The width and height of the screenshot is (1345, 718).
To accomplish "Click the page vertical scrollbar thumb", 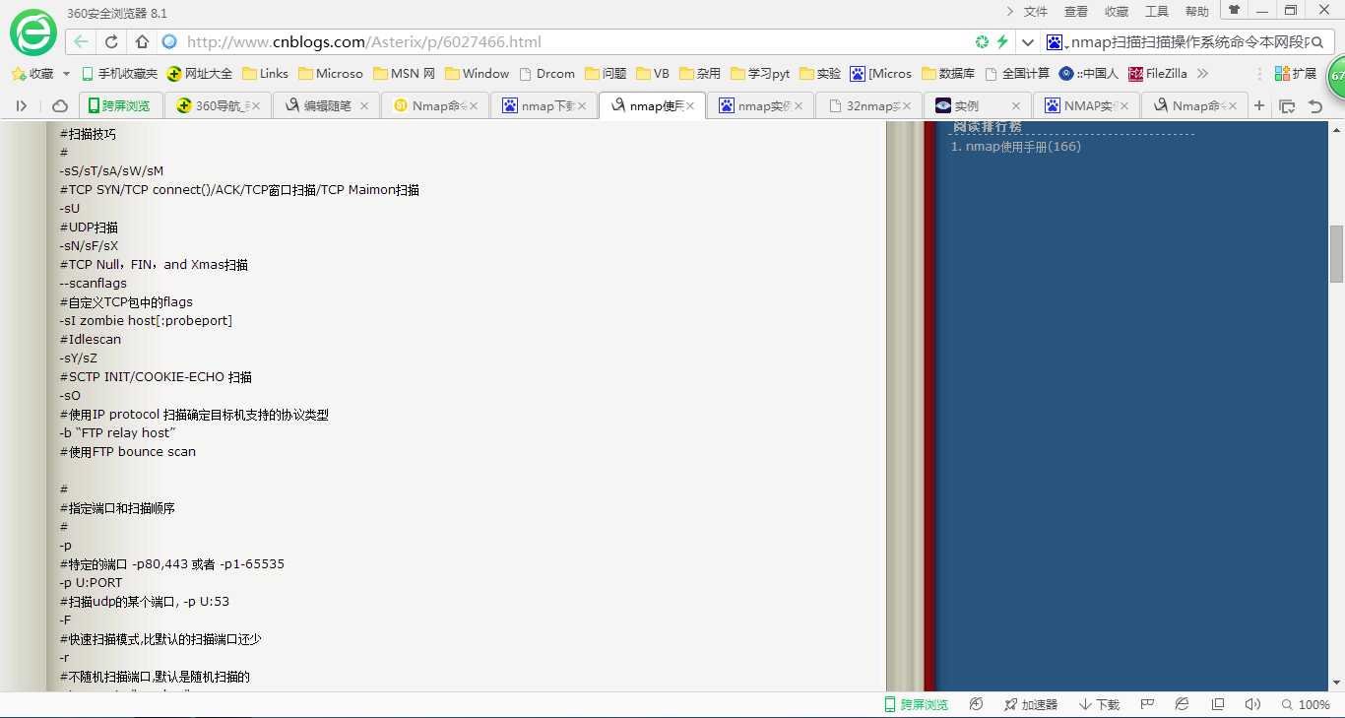I will click(x=1336, y=253).
